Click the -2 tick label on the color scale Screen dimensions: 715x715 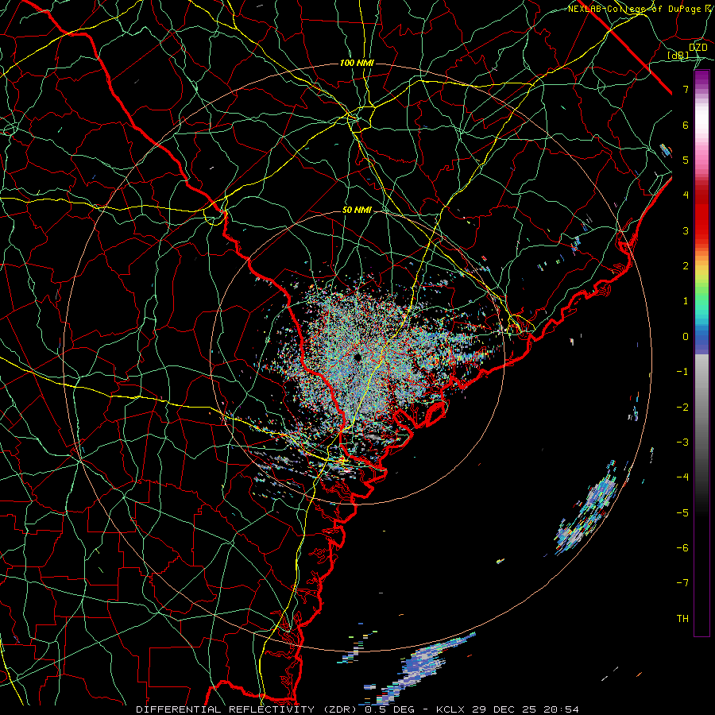682,408
